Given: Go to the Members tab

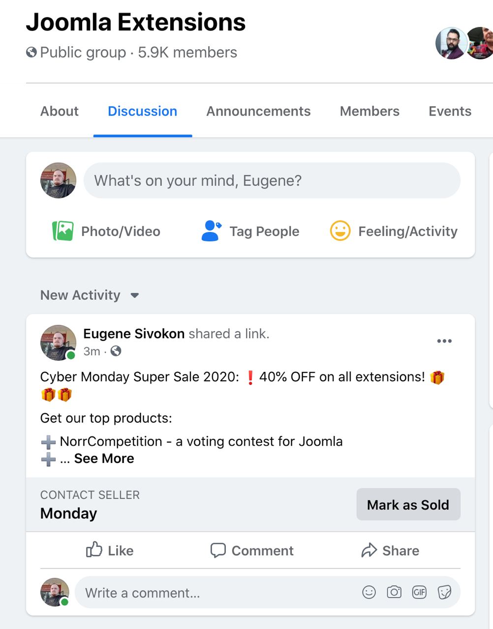Looking at the screenshot, I should click(370, 111).
